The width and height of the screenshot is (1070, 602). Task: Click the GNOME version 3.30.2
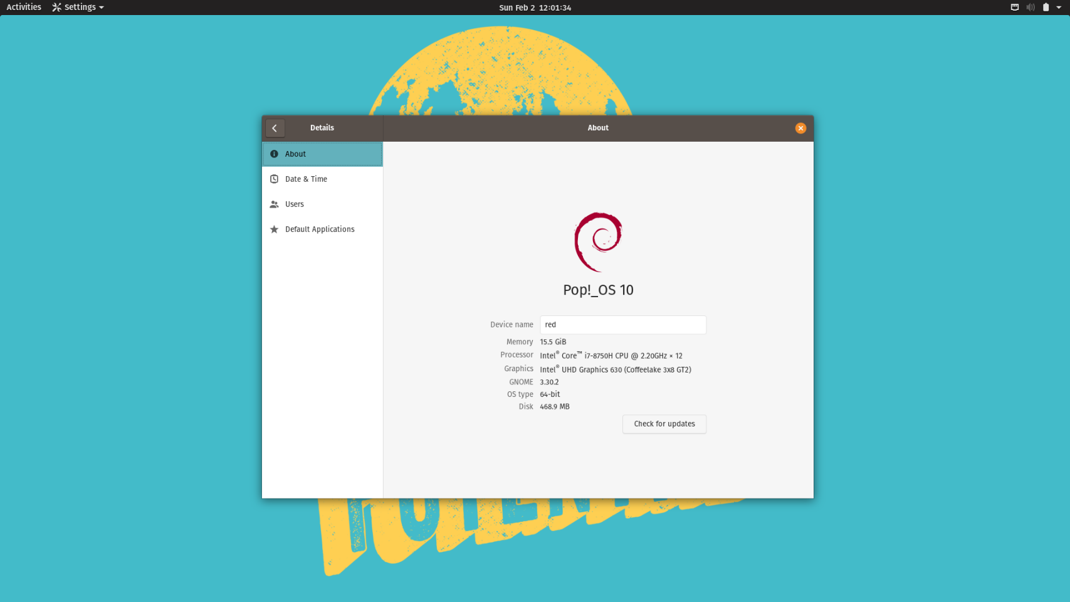[549, 382]
